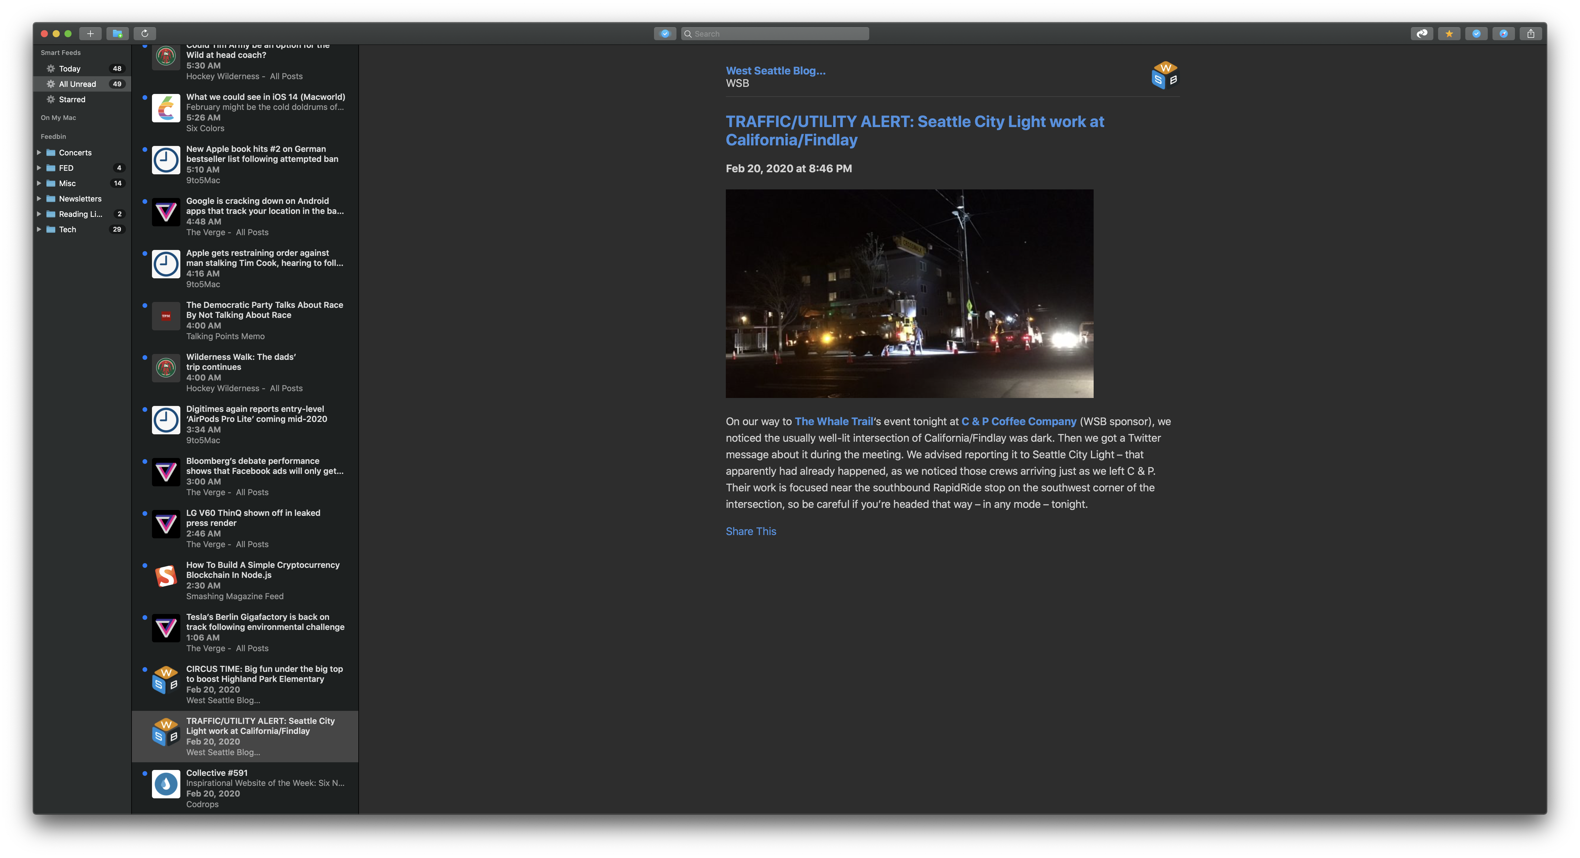This screenshot has height=858, width=1580.
Task: Mark all articles as read
Action: click(x=665, y=34)
